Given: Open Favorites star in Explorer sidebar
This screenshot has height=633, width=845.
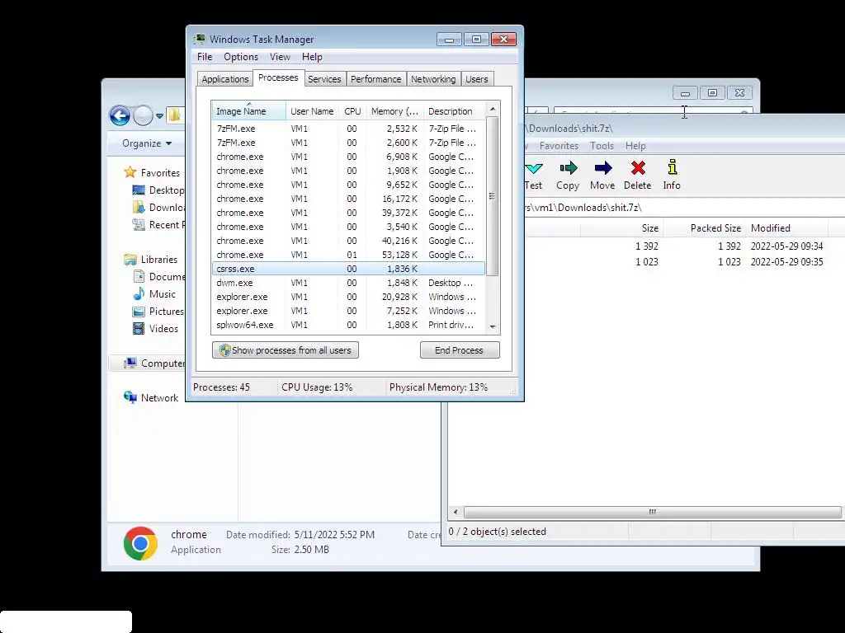Looking at the screenshot, I should tap(130, 172).
